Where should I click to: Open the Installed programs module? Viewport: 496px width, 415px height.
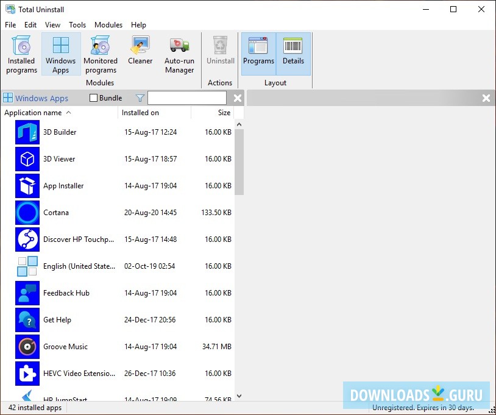pyautogui.click(x=21, y=55)
